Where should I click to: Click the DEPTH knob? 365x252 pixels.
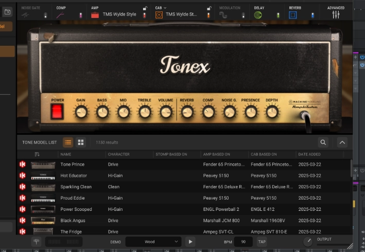click(272, 112)
